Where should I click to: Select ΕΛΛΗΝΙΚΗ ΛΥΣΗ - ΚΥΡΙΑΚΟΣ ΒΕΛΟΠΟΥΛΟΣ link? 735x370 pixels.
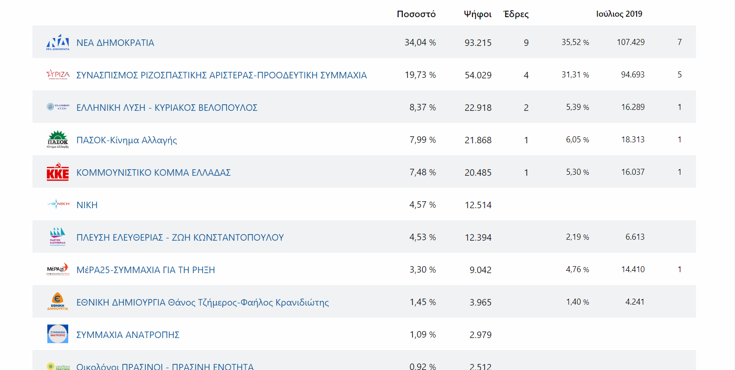167,108
